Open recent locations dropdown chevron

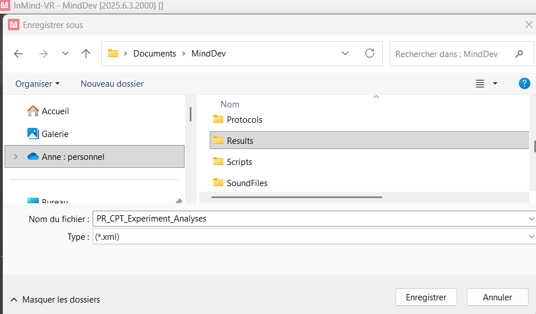65,54
